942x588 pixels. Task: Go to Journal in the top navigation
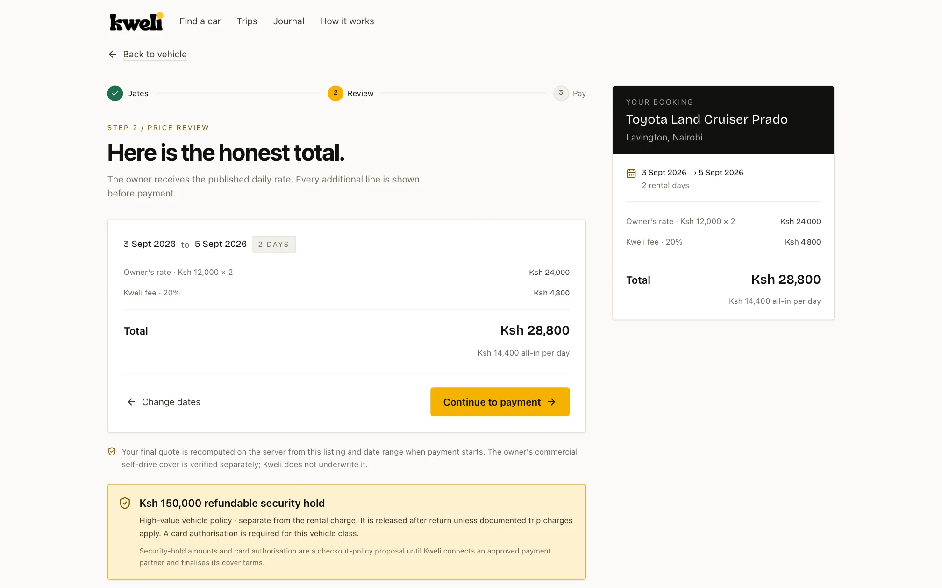coord(289,21)
